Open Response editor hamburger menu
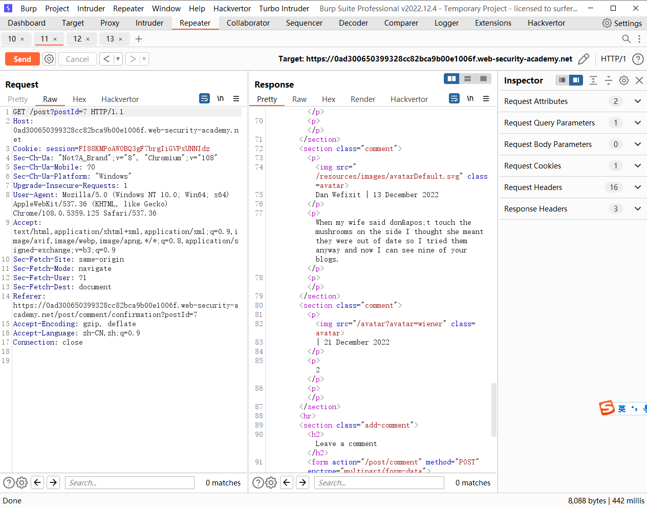Screen dimensions: 647x508 click(x=486, y=98)
